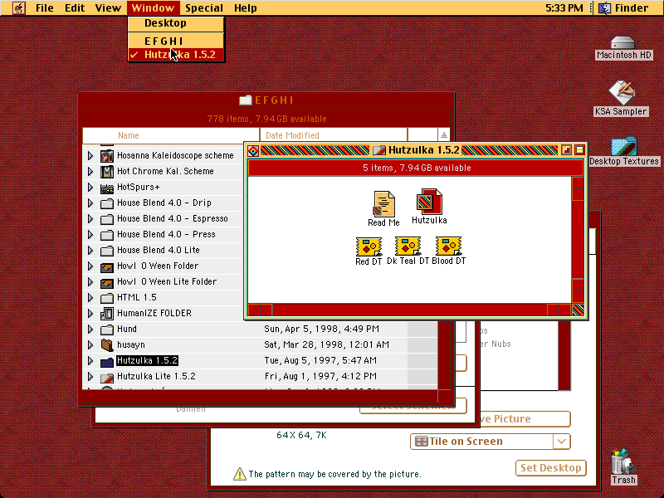The image size is (664, 498).
Task: Select the husayn row name text
Action: [x=131, y=344]
